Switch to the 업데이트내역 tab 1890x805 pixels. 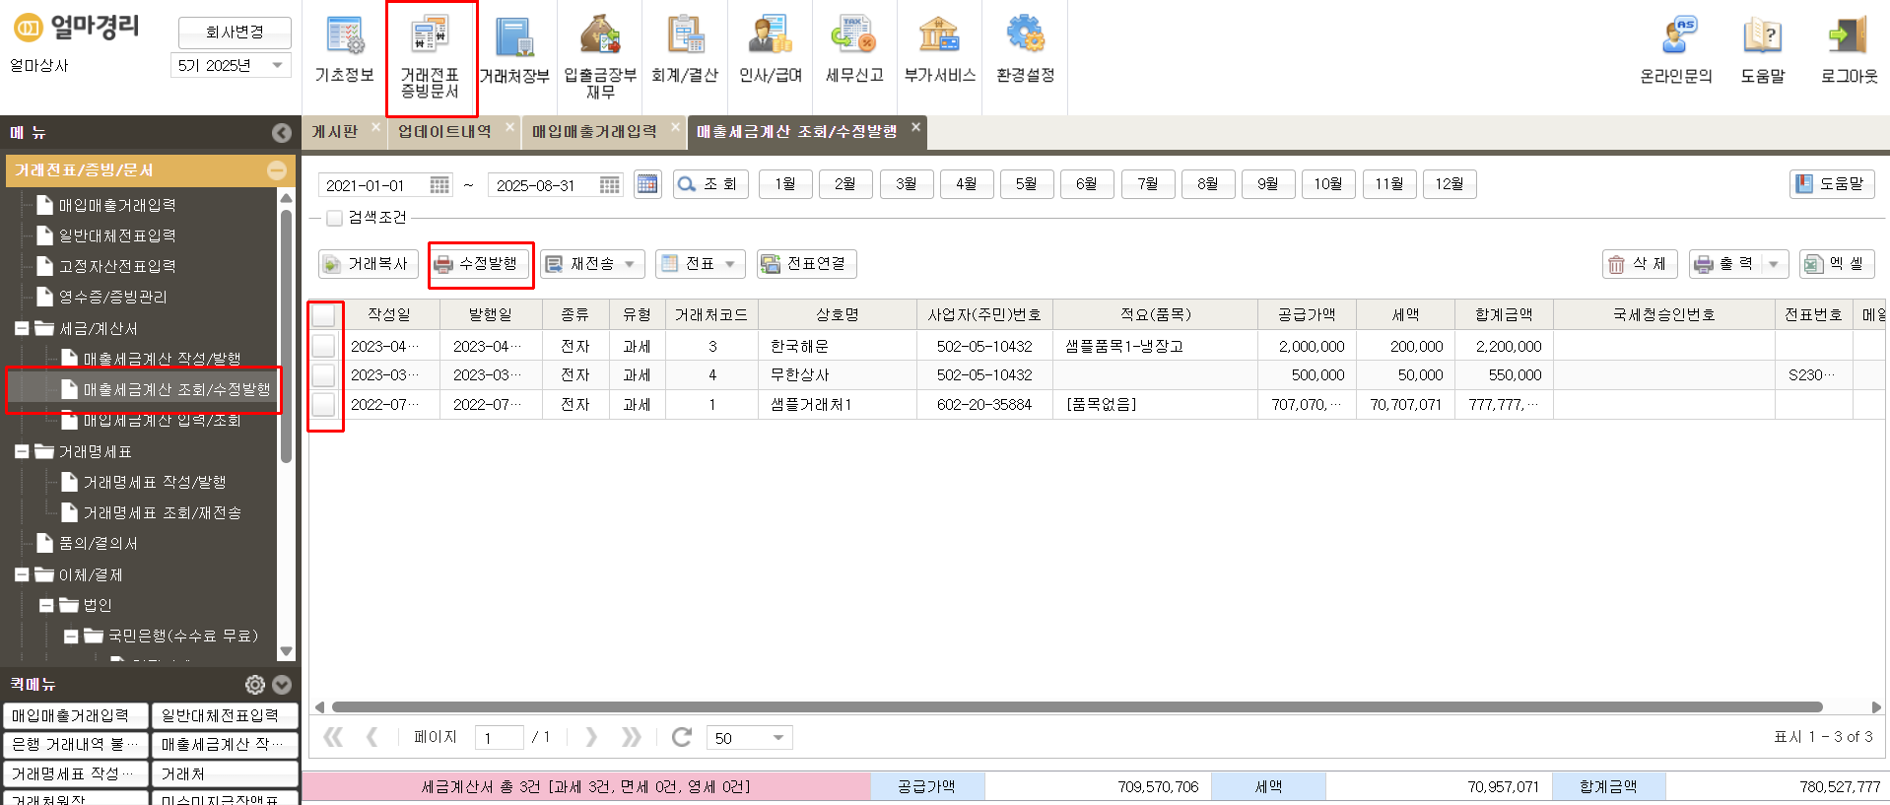click(x=444, y=132)
